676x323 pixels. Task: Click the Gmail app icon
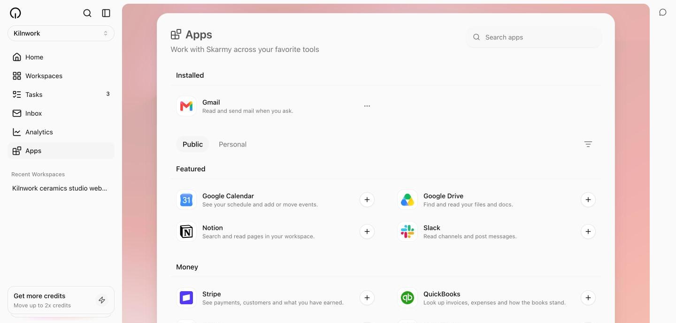(x=186, y=106)
